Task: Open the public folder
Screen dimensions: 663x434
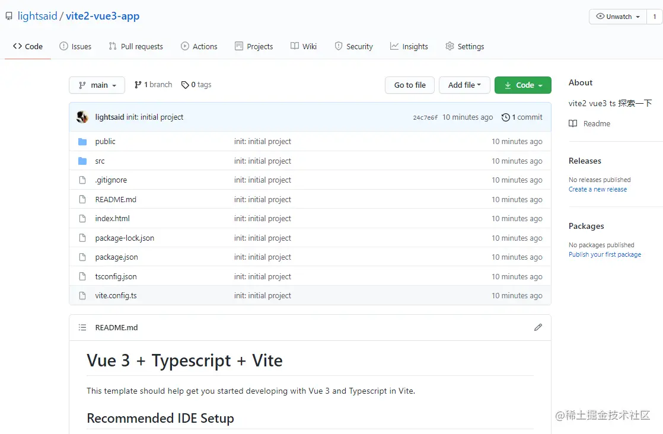Action: click(x=106, y=142)
